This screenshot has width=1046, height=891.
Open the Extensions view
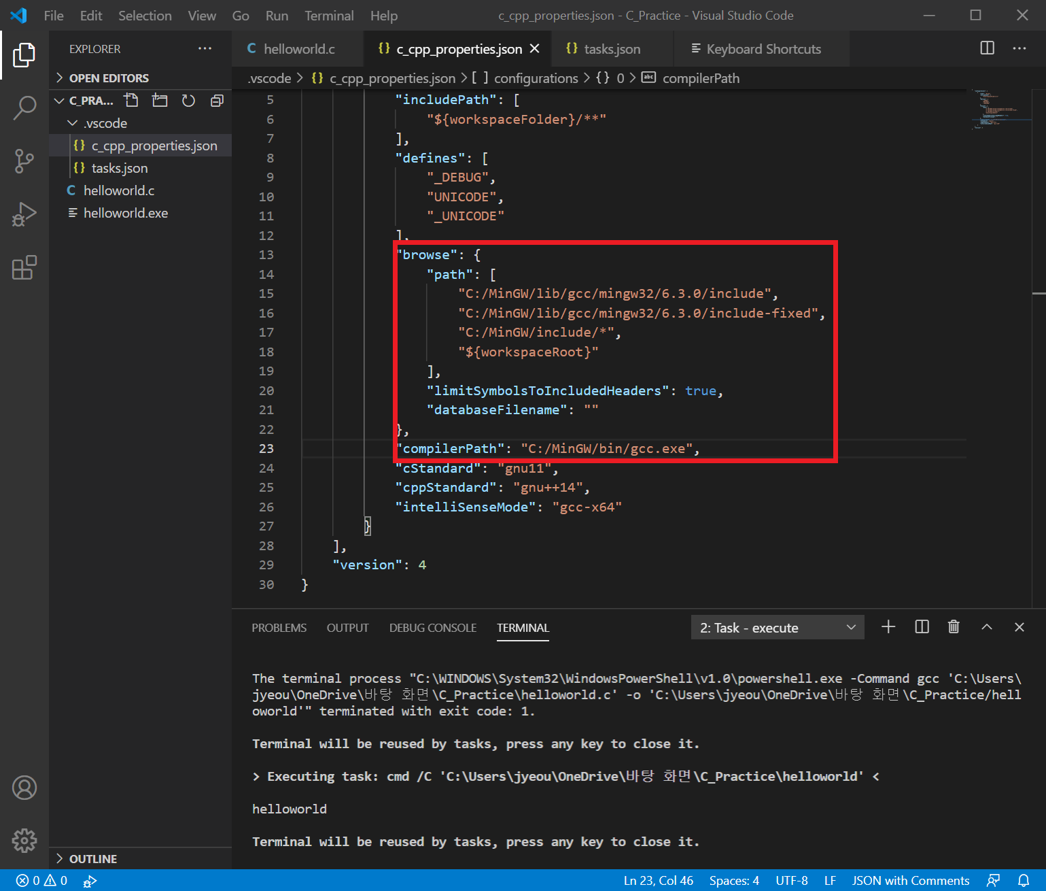pyautogui.click(x=24, y=267)
